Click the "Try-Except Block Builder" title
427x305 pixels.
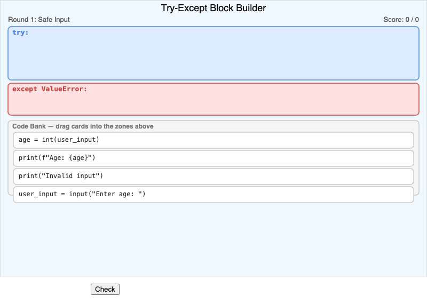coord(213,8)
